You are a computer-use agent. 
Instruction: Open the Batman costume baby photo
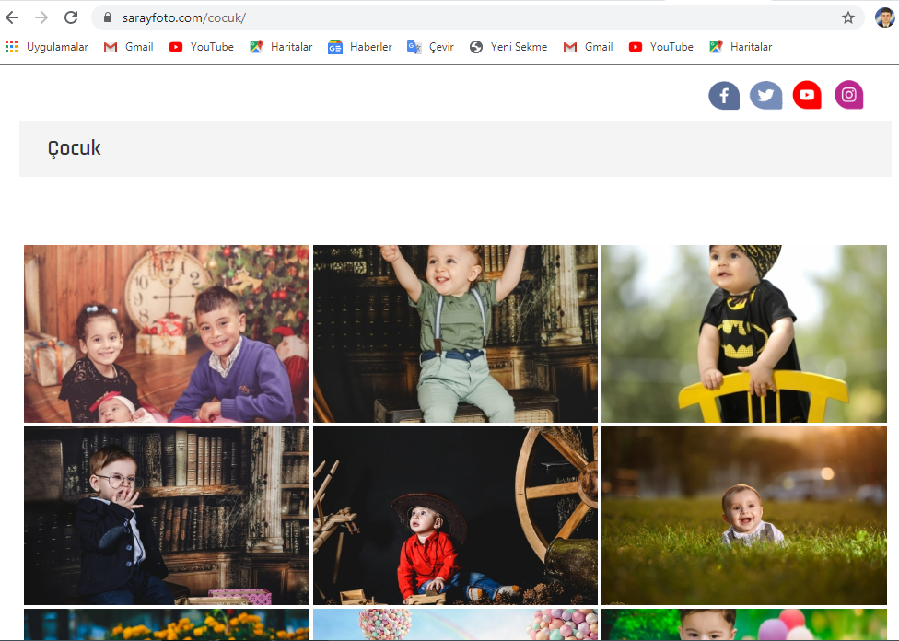point(744,333)
